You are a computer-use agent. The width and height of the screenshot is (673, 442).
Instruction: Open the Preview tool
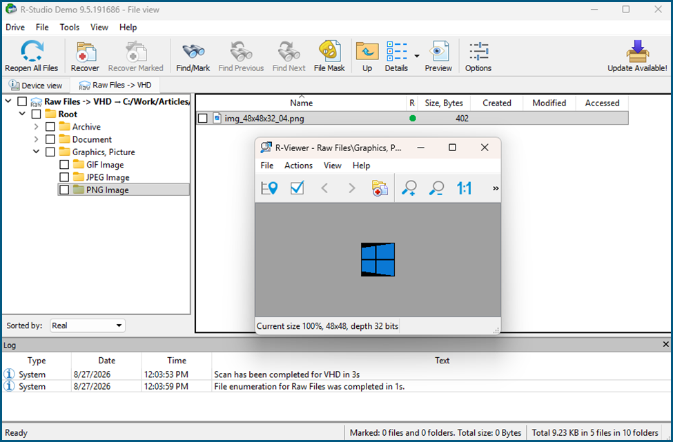tap(438, 51)
